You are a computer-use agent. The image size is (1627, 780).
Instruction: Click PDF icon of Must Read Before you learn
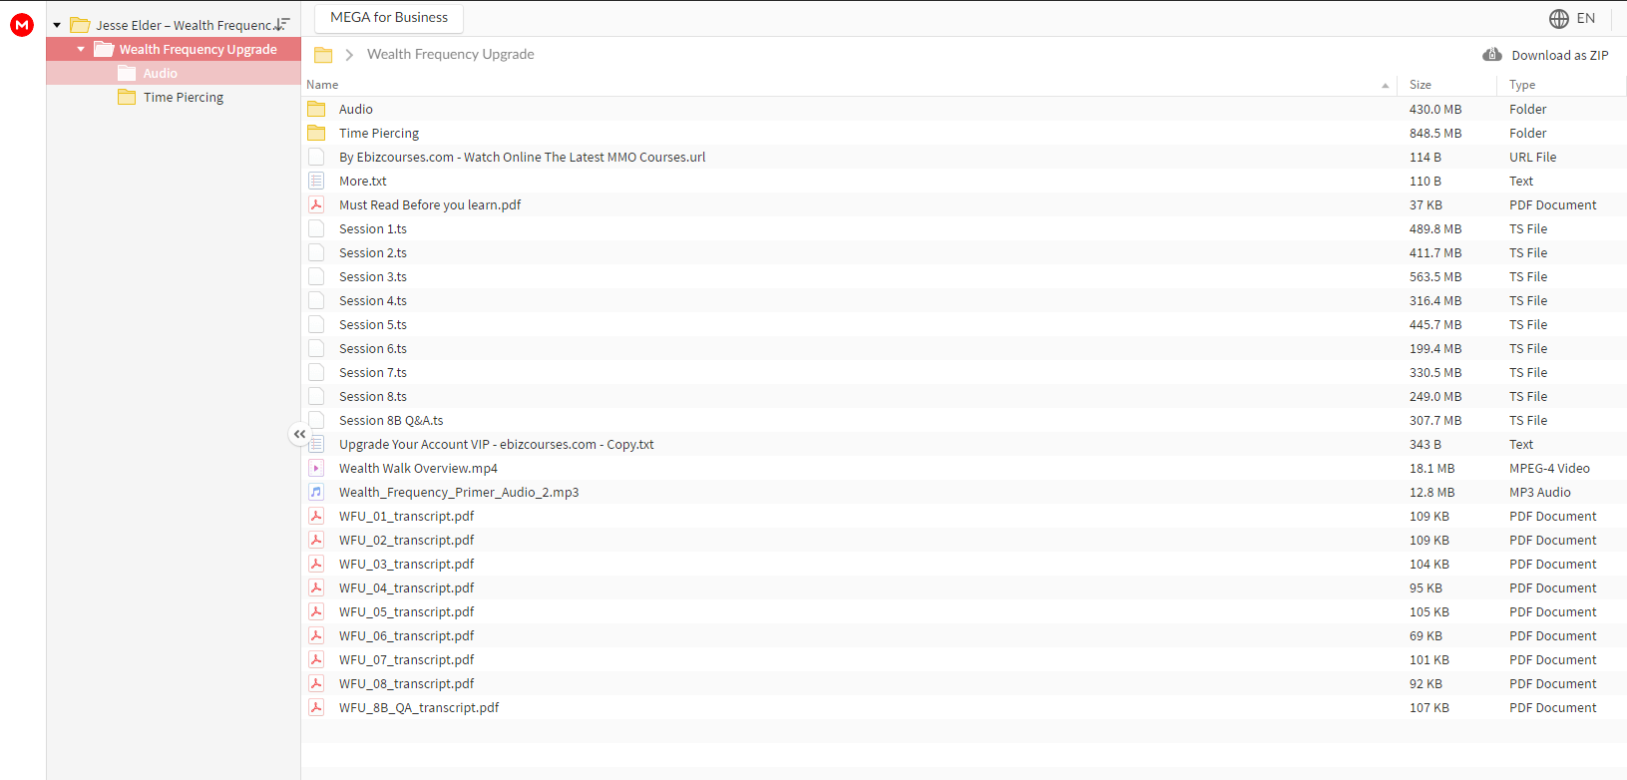[316, 204]
